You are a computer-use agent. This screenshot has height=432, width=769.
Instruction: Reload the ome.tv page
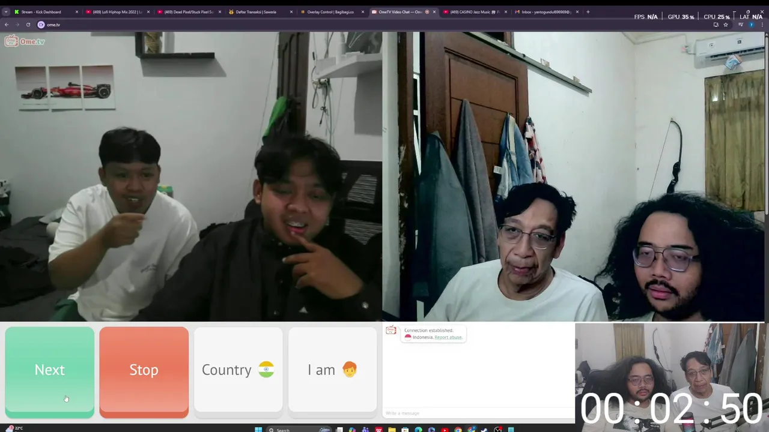pyautogui.click(x=28, y=25)
